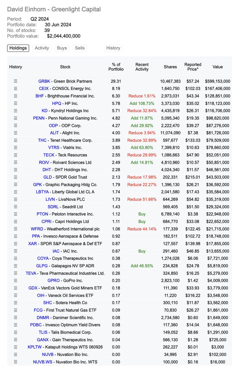232x366 pixels.
Task: Open history icon for Brighthouse Financial row
Action: [x=16, y=96]
